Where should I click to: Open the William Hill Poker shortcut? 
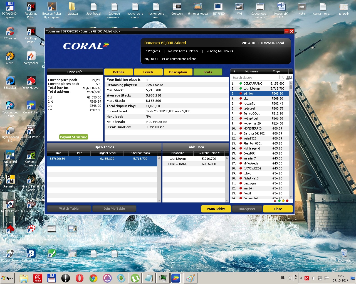coord(10,158)
